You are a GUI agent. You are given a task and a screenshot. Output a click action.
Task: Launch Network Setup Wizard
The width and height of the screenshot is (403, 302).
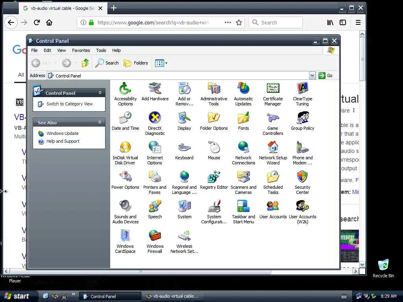tap(273, 153)
